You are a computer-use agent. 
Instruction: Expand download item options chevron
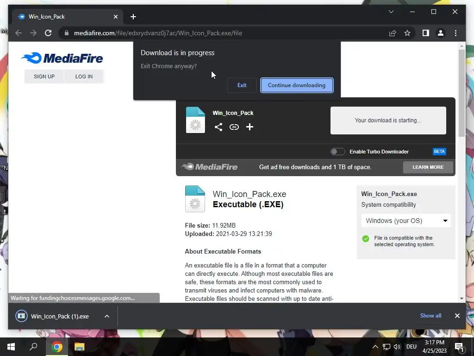tap(107, 316)
